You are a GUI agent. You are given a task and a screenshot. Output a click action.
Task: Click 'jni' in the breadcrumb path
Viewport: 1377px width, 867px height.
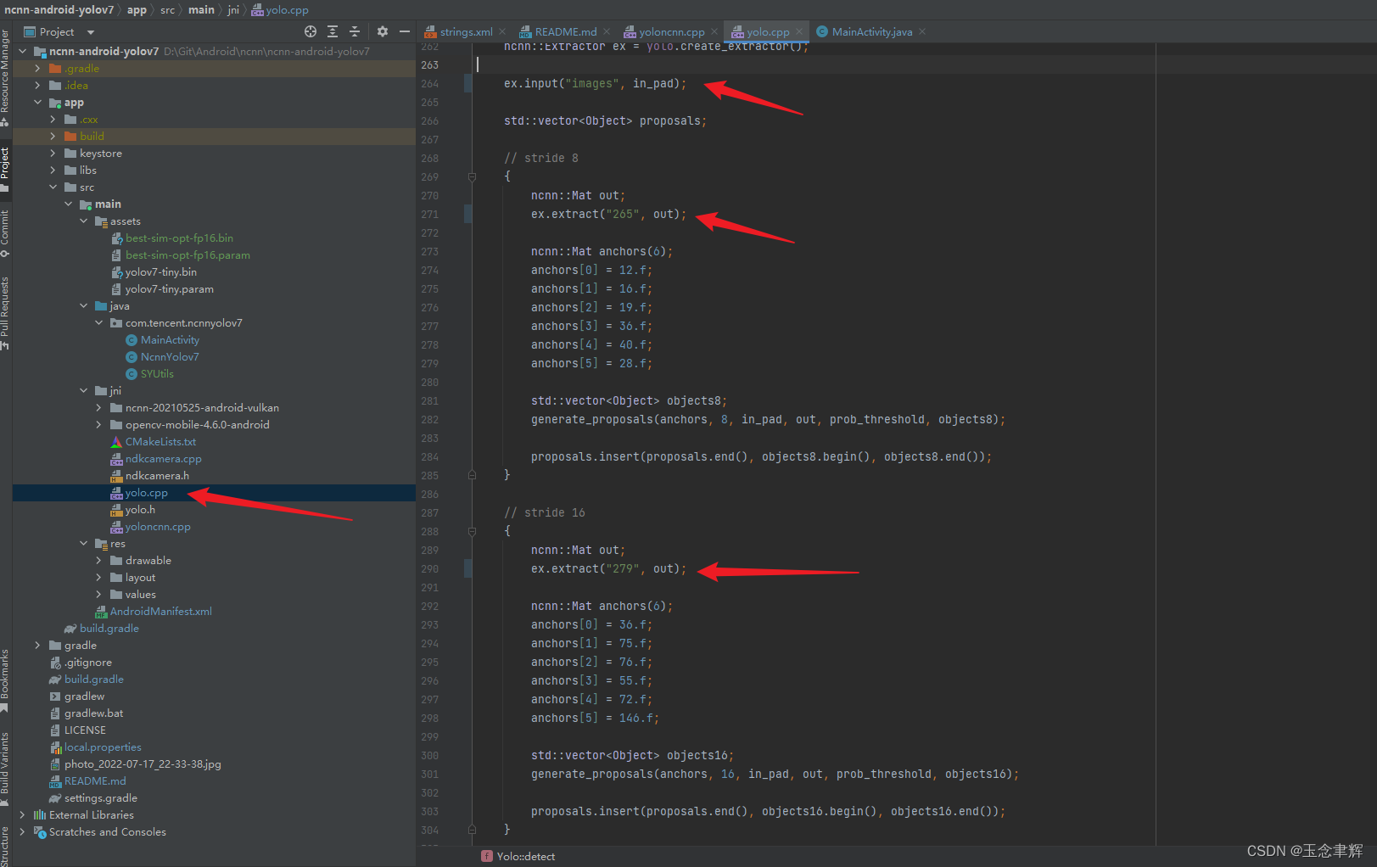[x=233, y=9]
